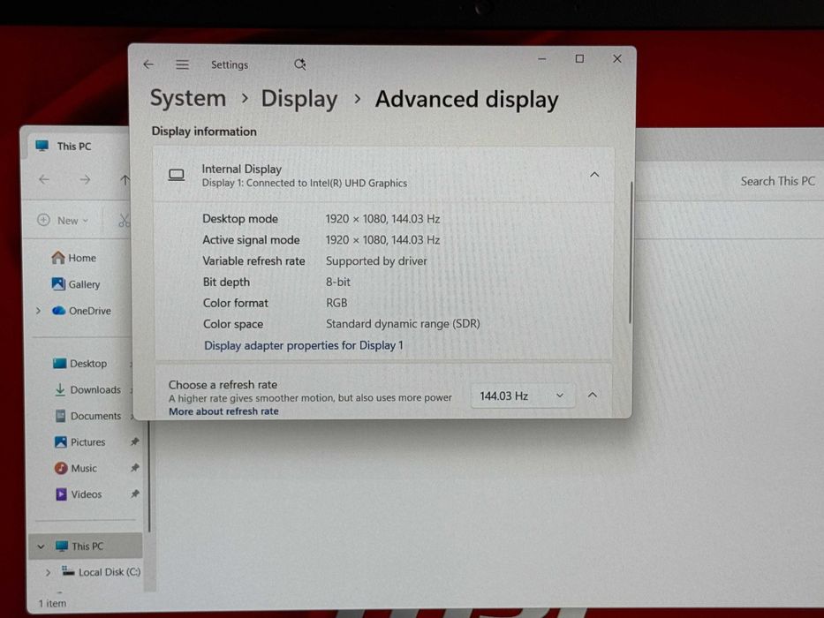The height and width of the screenshot is (618, 824).
Task: Click File Explorer back arrow
Action: 44,180
